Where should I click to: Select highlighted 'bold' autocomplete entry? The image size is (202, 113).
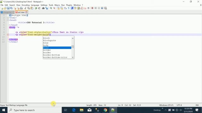click(57, 48)
